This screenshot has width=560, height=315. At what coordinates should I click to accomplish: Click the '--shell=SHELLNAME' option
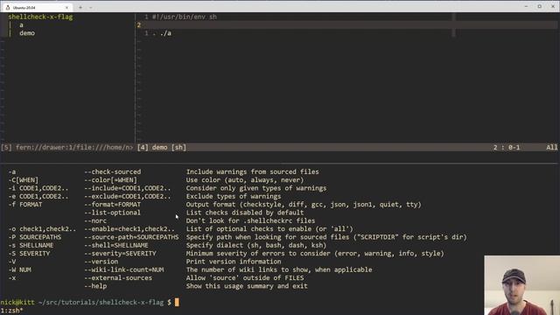[116, 245]
